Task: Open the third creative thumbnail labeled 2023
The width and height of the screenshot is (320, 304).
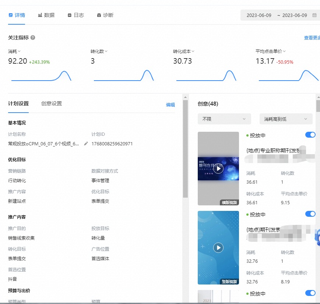Action: click(218, 296)
